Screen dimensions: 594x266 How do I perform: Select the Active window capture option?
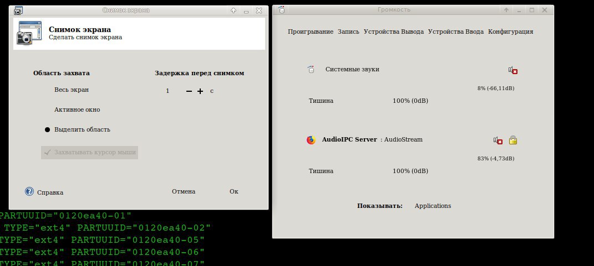click(x=77, y=110)
